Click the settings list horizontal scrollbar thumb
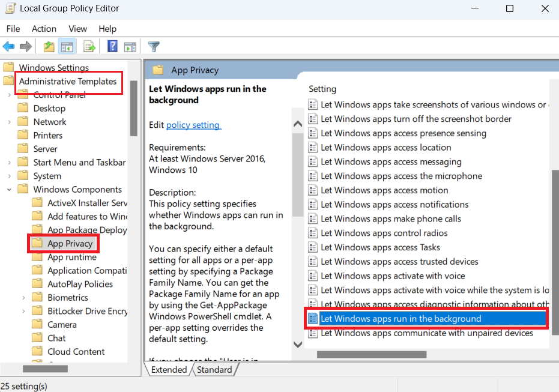The image size is (559, 392). point(372,354)
